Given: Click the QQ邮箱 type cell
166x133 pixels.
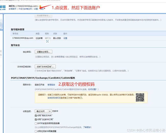Looking at the screenshot, I should point(39,38).
